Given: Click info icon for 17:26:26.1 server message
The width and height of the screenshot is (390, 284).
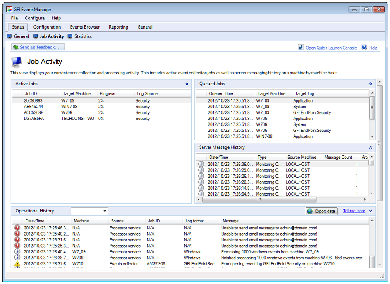Looking at the screenshot, I should (201, 176).
